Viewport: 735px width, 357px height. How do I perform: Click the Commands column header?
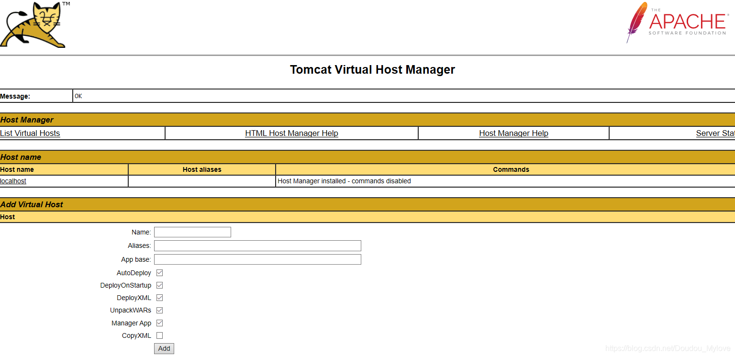[x=511, y=169]
